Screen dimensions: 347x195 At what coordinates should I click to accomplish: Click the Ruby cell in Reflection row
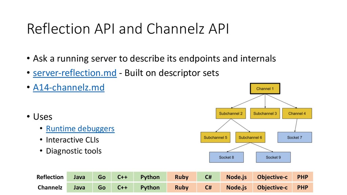point(182,177)
